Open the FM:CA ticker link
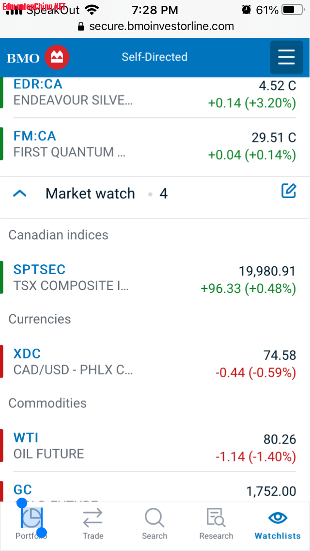 (35, 136)
